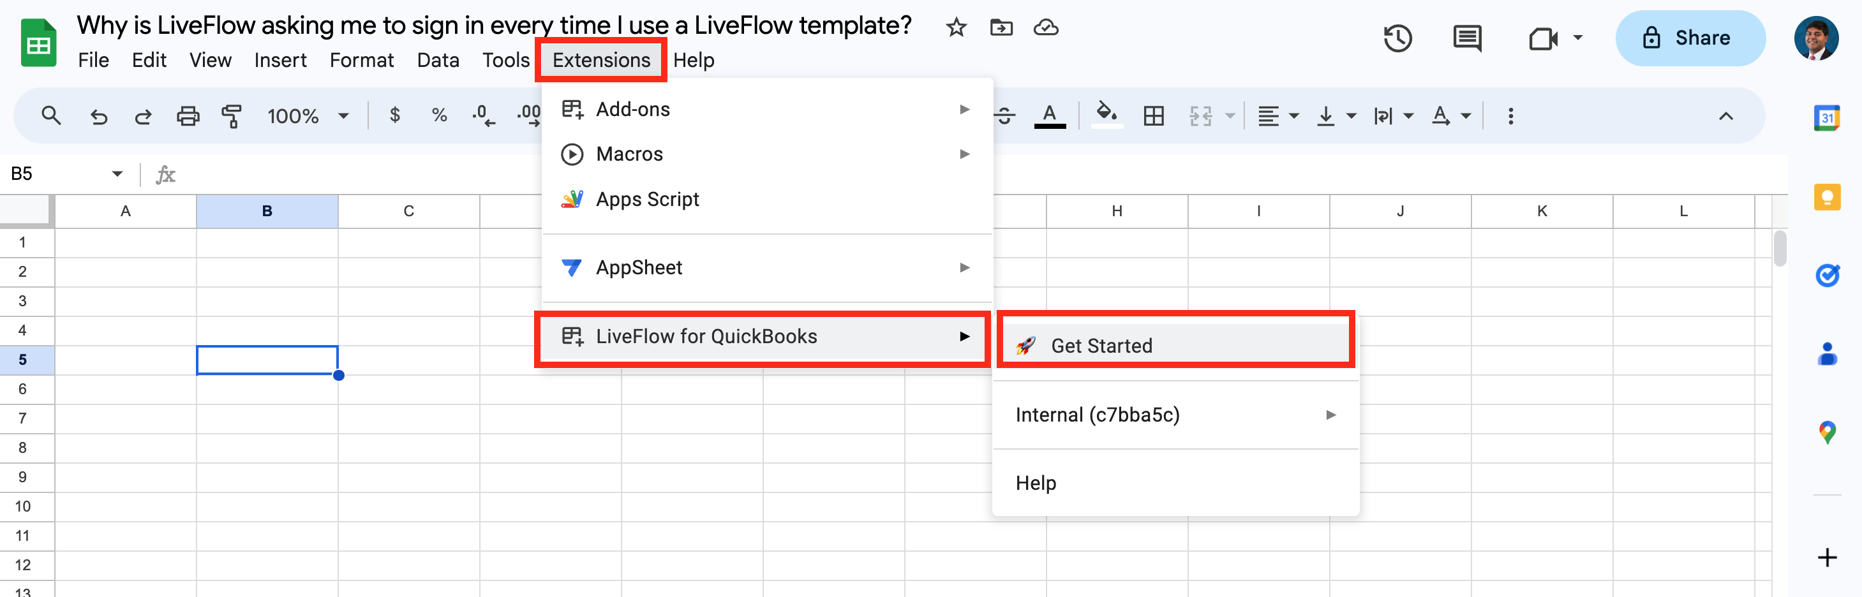This screenshot has height=597, width=1862.
Task: Open the comments panel icon
Action: pos(1466,38)
